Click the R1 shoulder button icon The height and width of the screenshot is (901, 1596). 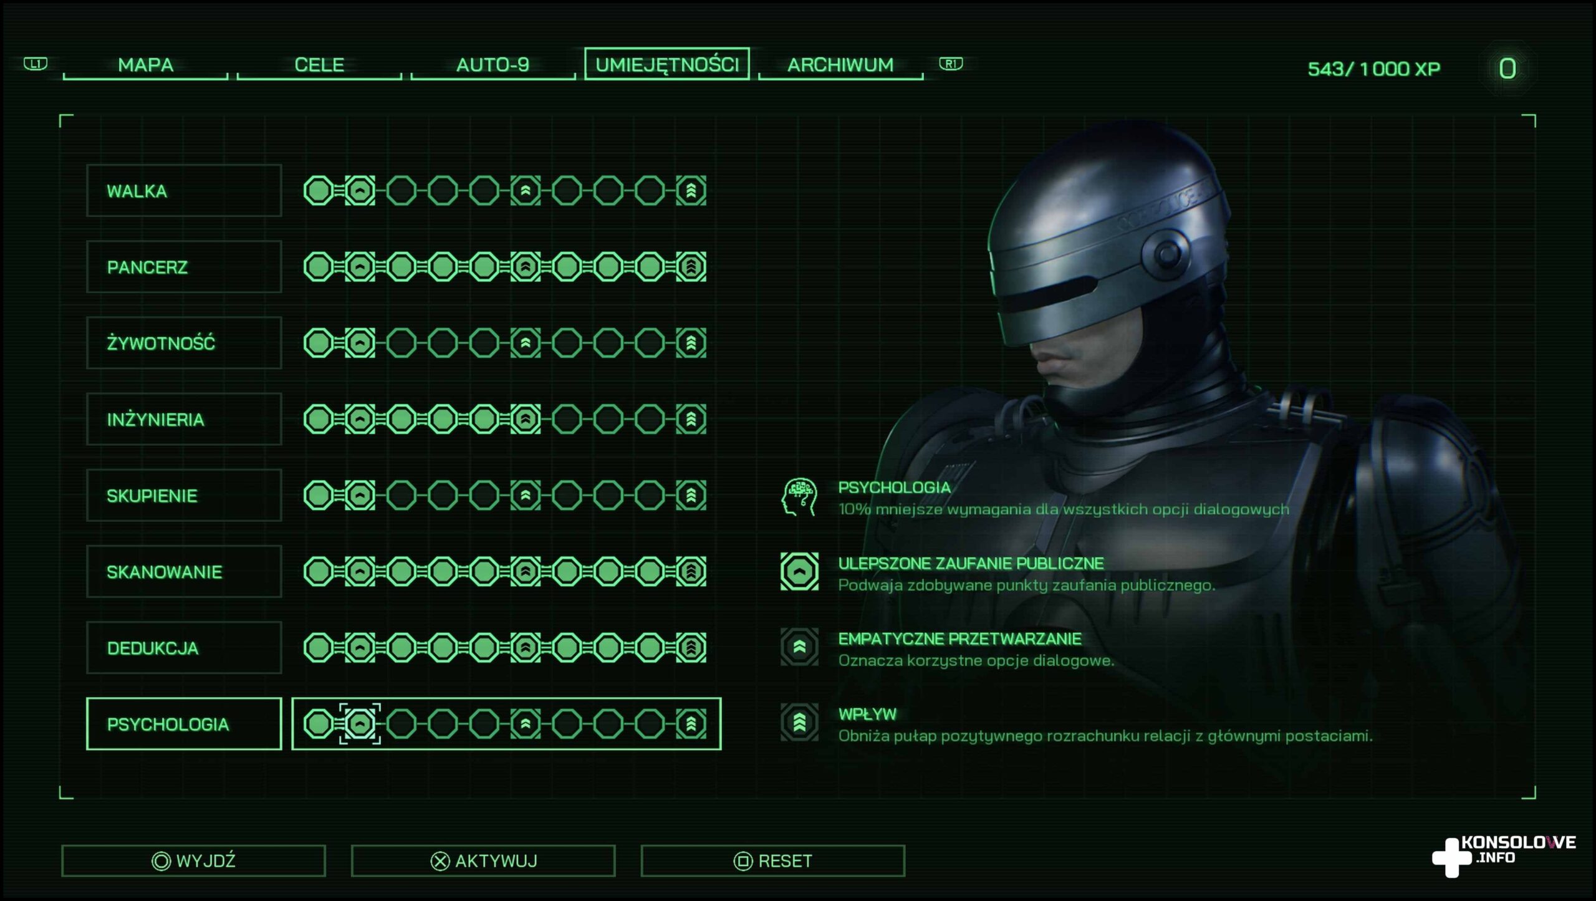click(950, 64)
